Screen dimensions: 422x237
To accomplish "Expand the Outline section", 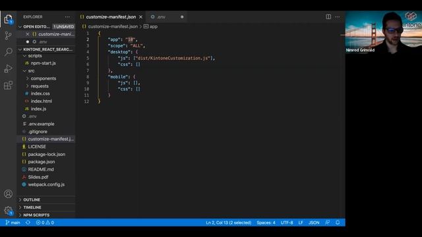I will click(x=32, y=200).
